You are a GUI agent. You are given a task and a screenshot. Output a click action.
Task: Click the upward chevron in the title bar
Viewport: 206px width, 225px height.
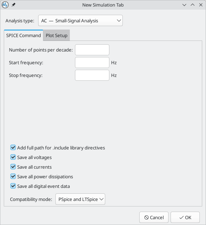(193, 5)
